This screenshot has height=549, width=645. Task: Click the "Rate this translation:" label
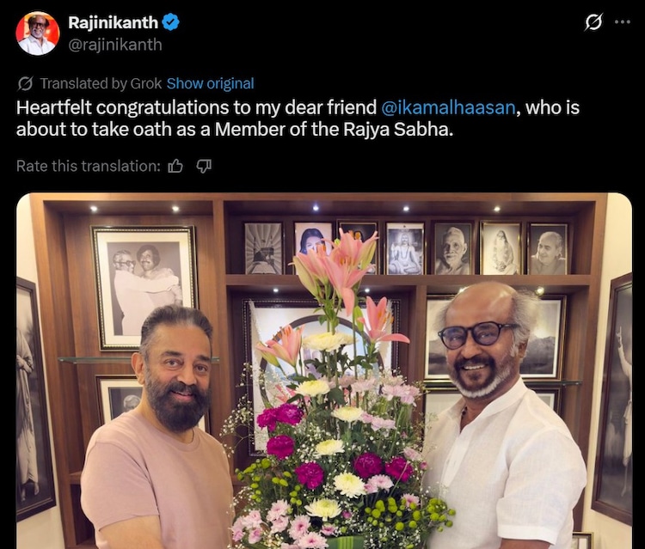(x=89, y=166)
